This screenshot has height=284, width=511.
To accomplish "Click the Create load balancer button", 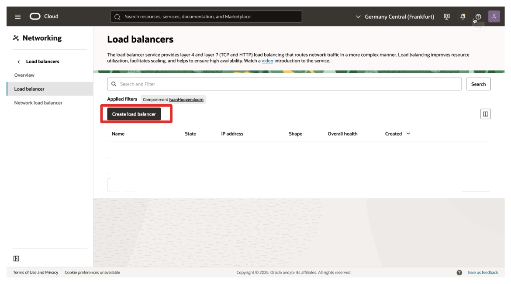I will [134, 114].
